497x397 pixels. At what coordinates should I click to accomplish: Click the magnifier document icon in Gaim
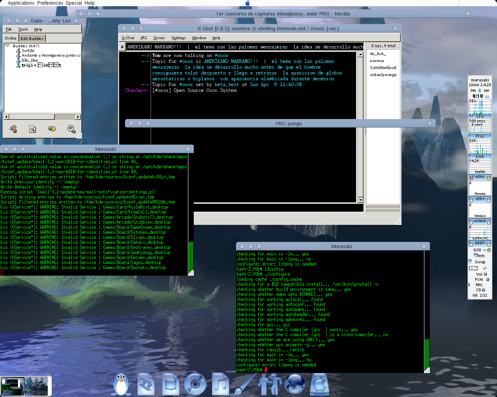(x=33, y=129)
